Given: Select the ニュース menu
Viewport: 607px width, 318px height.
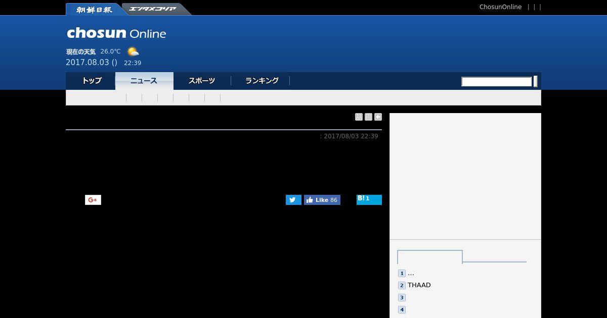Looking at the screenshot, I should [144, 81].
